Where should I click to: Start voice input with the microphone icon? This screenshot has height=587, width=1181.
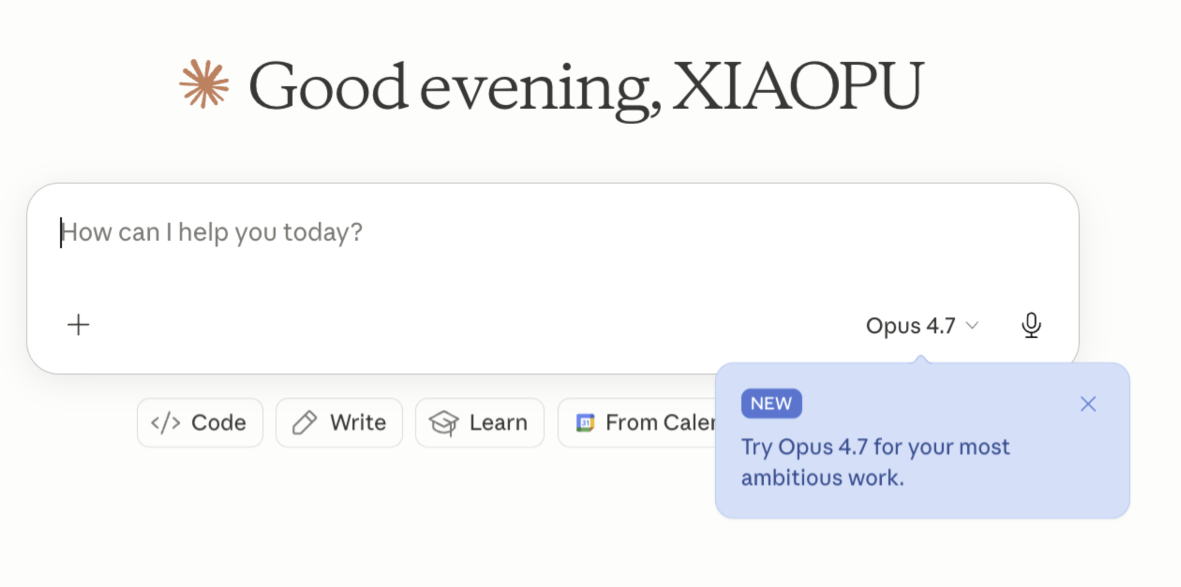click(x=1031, y=325)
